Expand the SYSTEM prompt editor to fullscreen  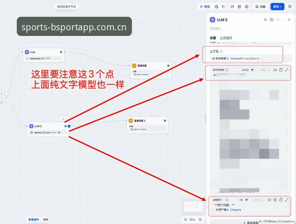[x=287, y=70]
